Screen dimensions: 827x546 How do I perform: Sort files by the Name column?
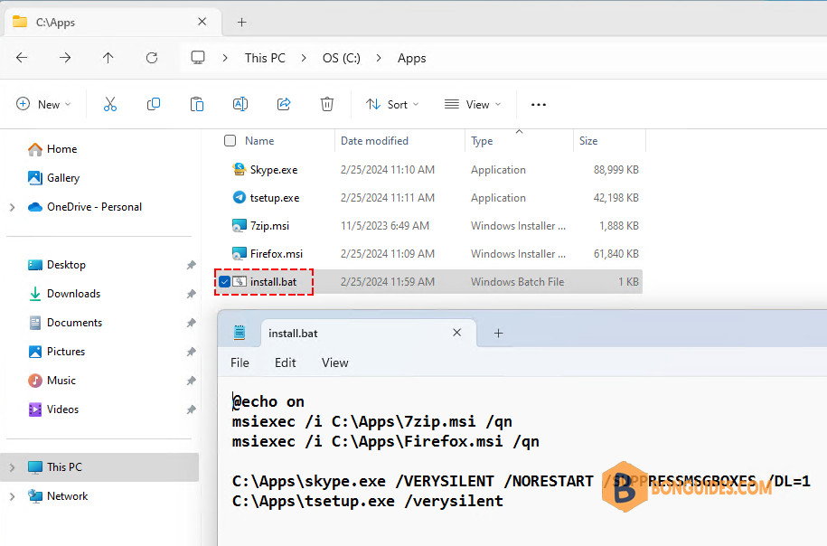coord(259,141)
